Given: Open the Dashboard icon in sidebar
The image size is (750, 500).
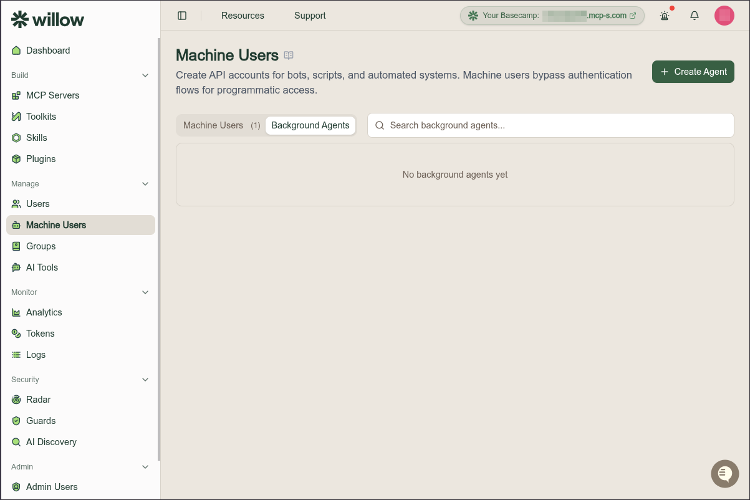Looking at the screenshot, I should (x=16, y=50).
